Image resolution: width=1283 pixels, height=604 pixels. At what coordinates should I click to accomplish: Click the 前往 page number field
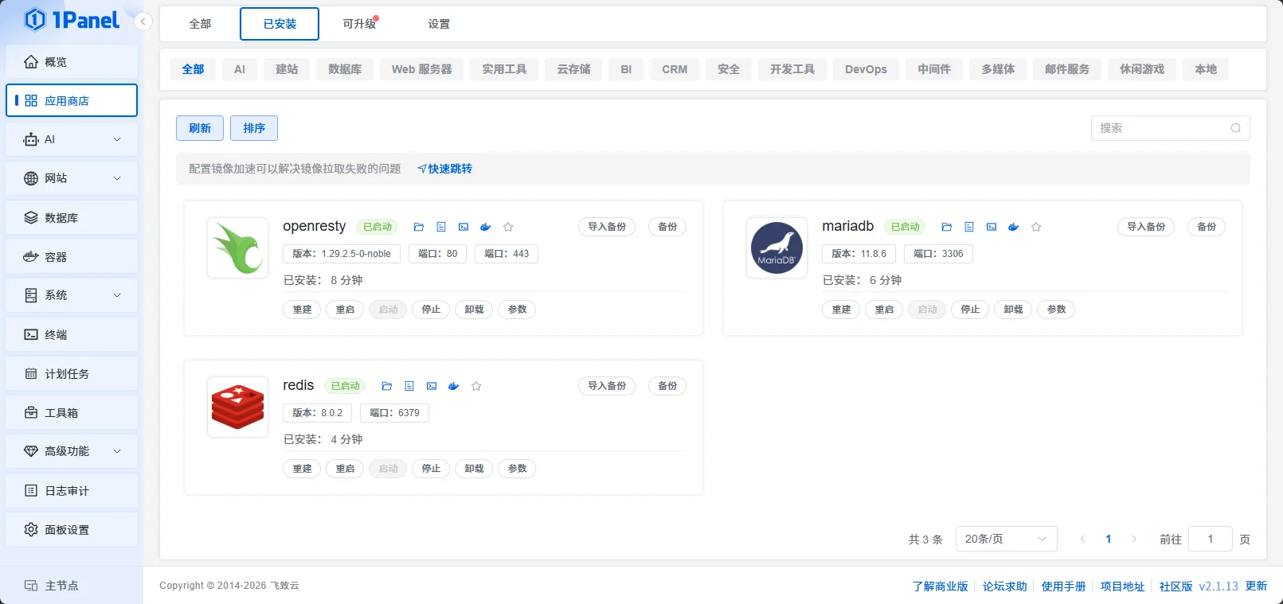click(x=1211, y=539)
